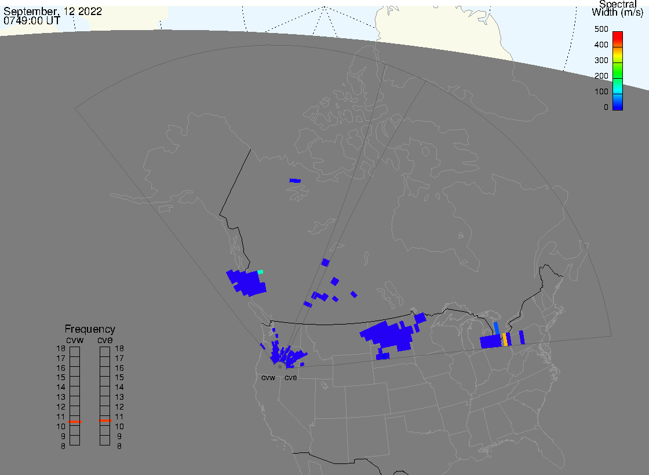Click the small blue scatter in northern Canada
The height and width of the screenshot is (475, 649).
point(295,181)
